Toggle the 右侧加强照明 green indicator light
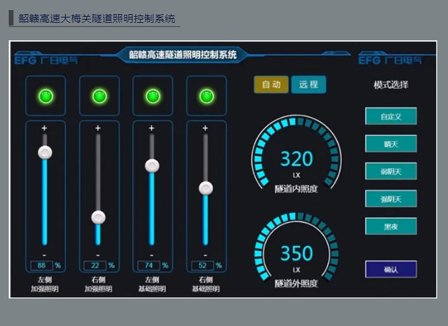The width and height of the screenshot is (448, 326). 99,96
